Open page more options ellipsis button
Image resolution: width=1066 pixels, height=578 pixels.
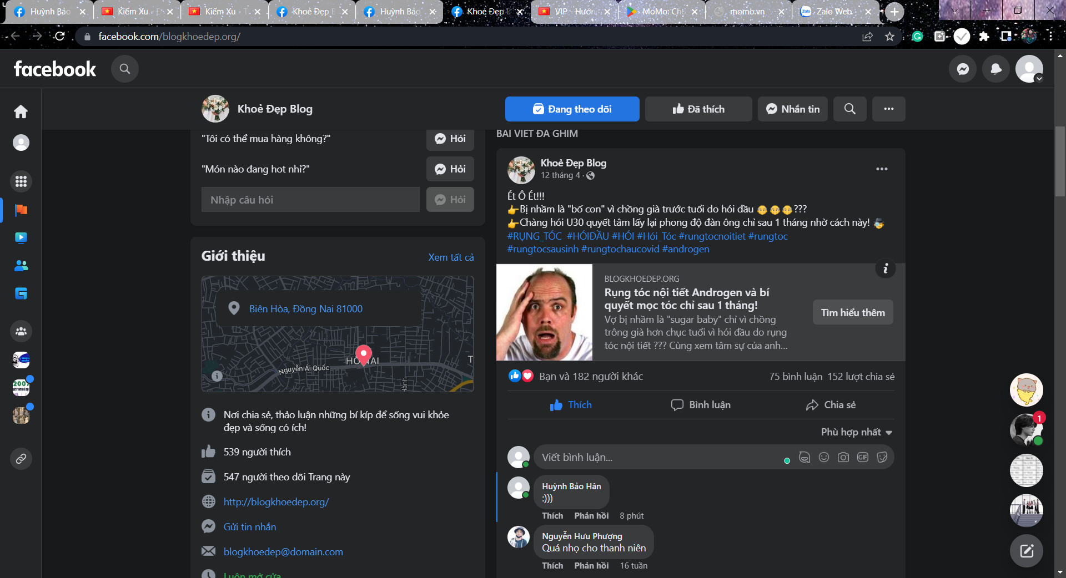pyautogui.click(x=888, y=109)
